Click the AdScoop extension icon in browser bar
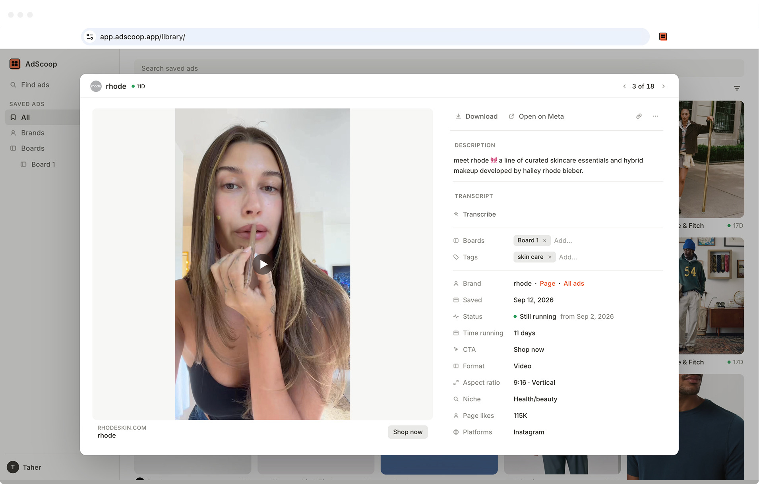Screen dimensions: 759x484 tap(663, 37)
